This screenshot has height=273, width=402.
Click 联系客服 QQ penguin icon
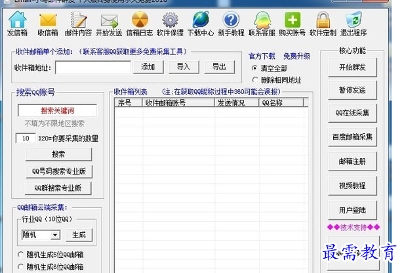click(x=262, y=24)
